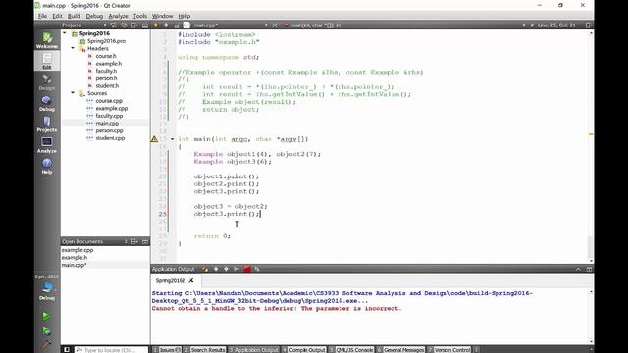Toggle the left sidebar visibility
Viewport: 628px width, 353px height.
click(x=67, y=350)
